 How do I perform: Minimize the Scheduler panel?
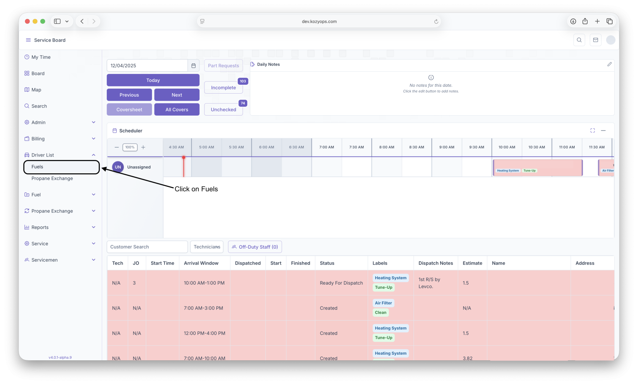603,131
